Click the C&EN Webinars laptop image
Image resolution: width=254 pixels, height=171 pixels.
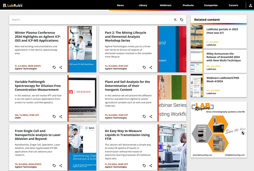pos(82,98)
